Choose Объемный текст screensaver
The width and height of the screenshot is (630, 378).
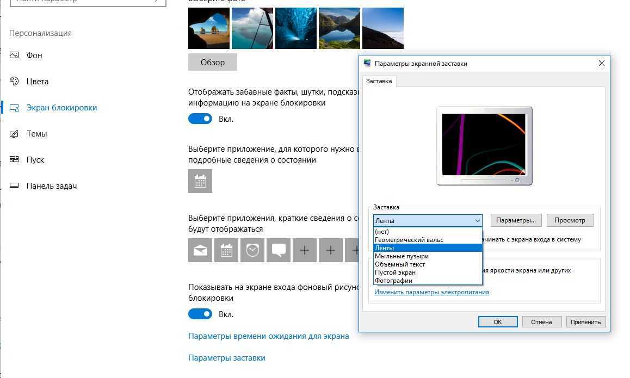[x=428, y=264]
